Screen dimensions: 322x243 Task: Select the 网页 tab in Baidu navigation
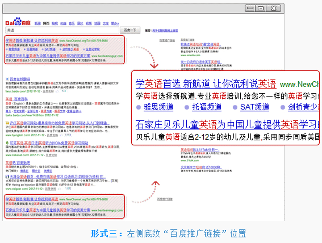click(x=46, y=23)
